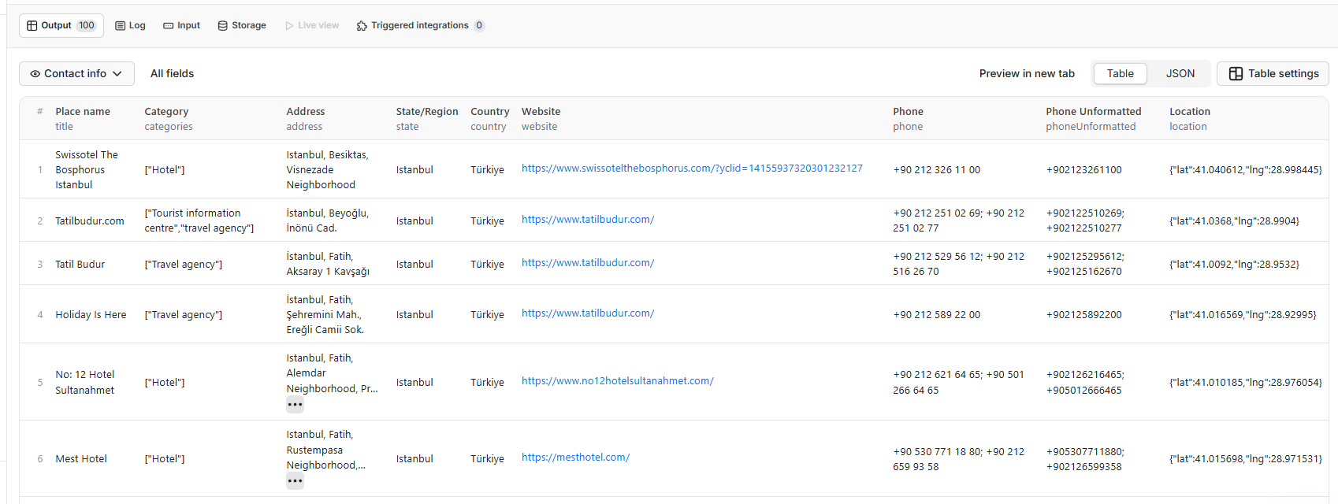Open Triggered integrations tab
1338x504 pixels.
[x=420, y=25]
